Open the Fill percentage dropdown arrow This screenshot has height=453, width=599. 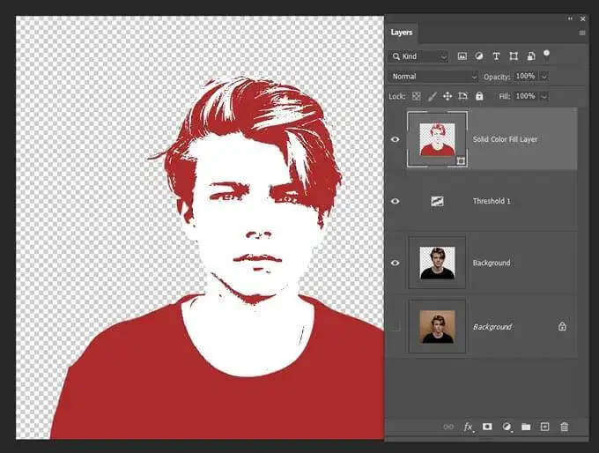pos(544,96)
